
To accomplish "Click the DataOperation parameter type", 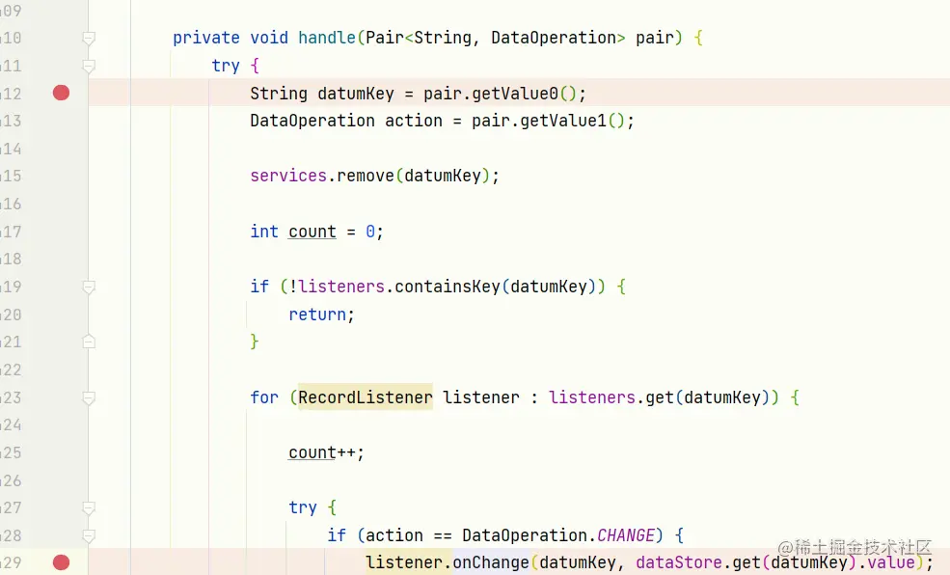I will tap(554, 38).
